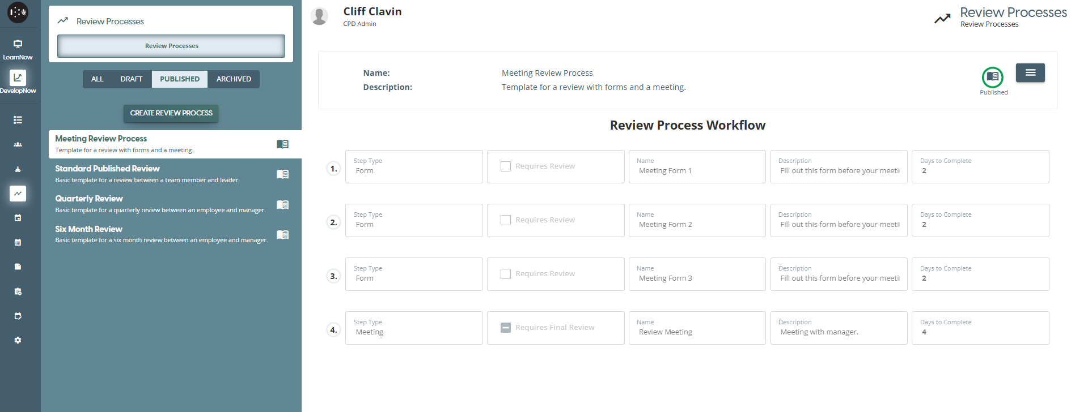The width and height of the screenshot is (1071, 412).
Task: Select the trending chart icon in sidebar
Action: [x=18, y=194]
